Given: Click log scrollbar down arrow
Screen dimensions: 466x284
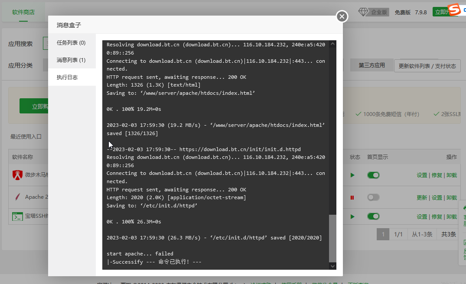Looking at the screenshot, I should (332, 266).
